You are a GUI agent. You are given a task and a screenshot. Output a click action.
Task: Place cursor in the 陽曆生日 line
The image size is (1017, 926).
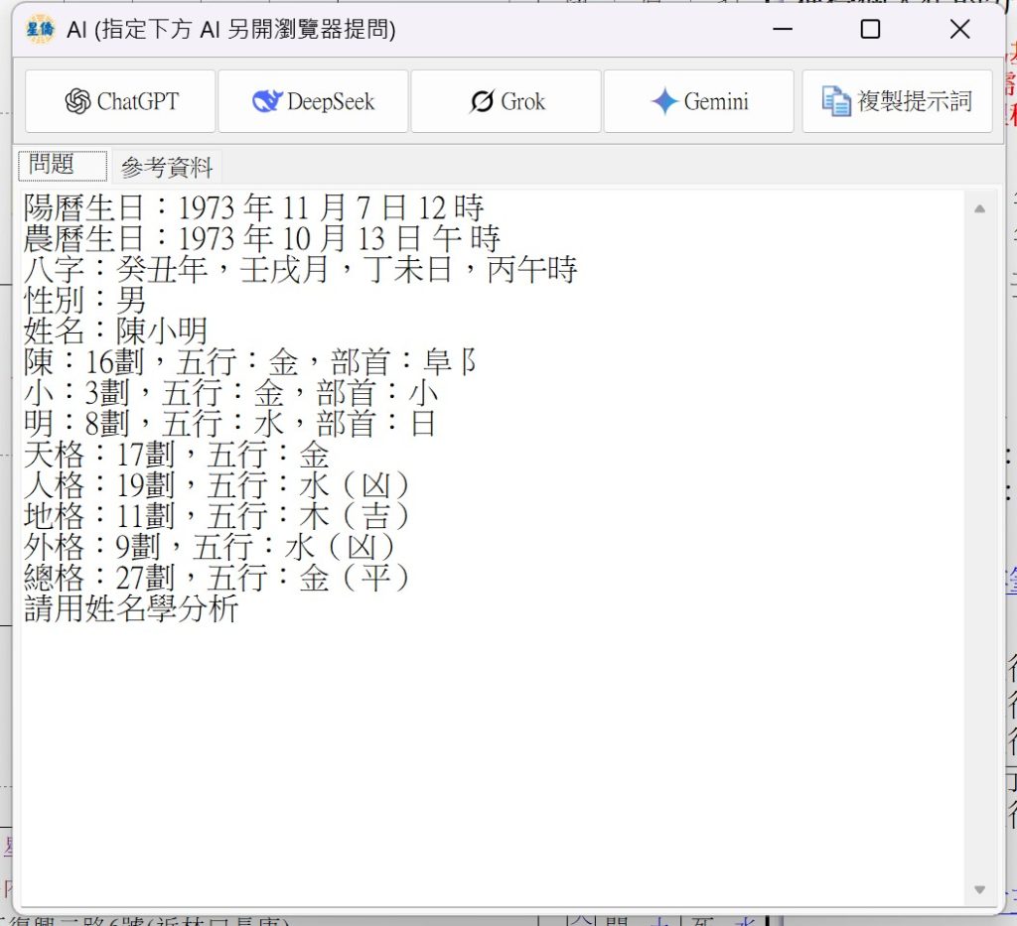253,208
